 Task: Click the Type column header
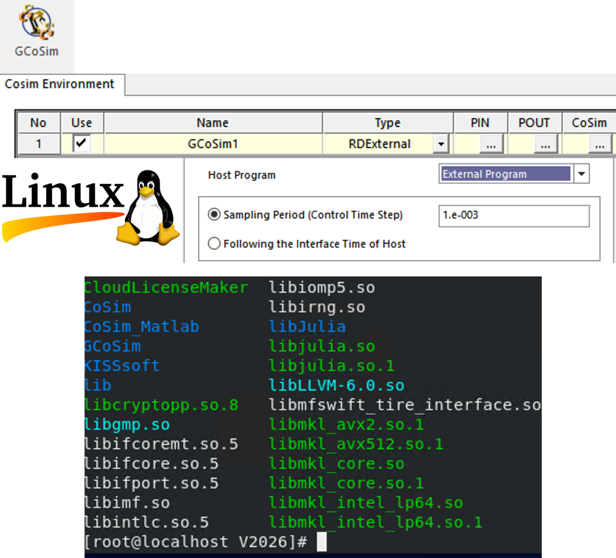tap(388, 123)
